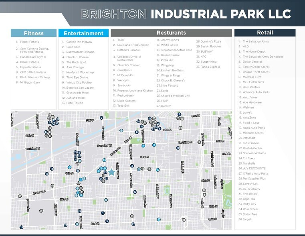Click navy marker 32 on Pulaski Rd
This screenshot has height=236, width=305.
click(80, 211)
